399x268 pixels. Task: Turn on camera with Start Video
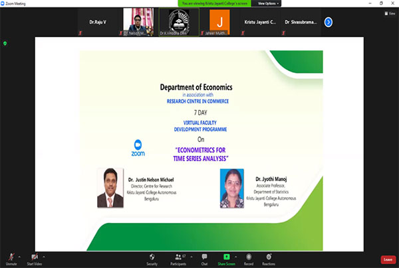(35, 259)
